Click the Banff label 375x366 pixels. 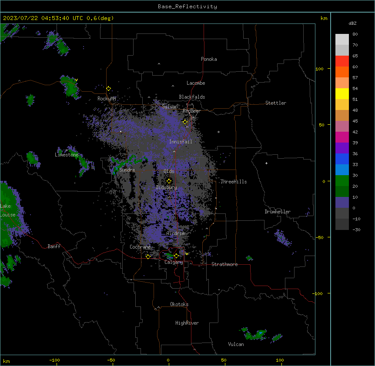pos(54,246)
